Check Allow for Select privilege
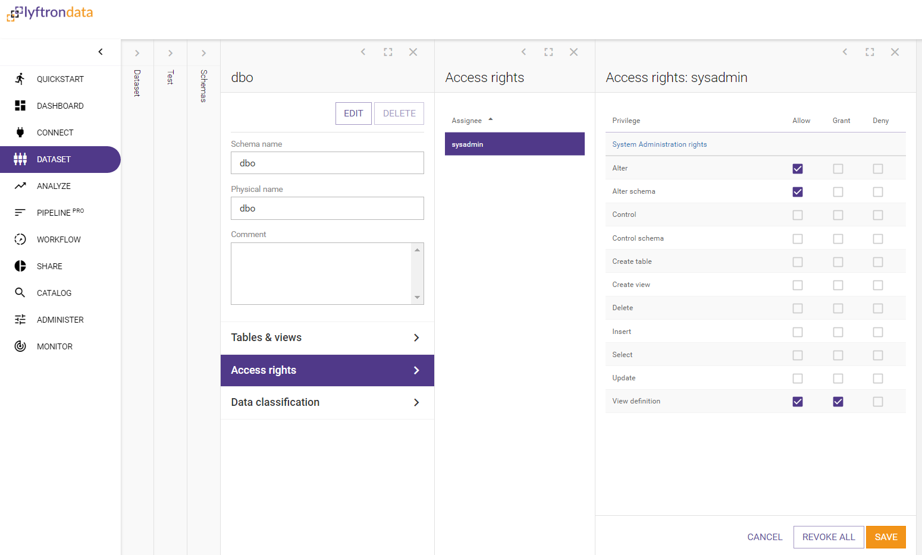The height and width of the screenshot is (555, 922). [x=798, y=355]
